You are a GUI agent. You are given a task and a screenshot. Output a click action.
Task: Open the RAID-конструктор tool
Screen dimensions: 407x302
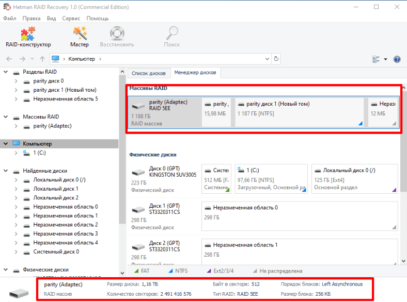[x=28, y=37]
